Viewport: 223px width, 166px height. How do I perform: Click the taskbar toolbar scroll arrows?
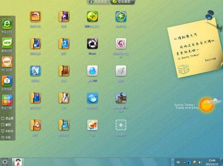(173, 162)
